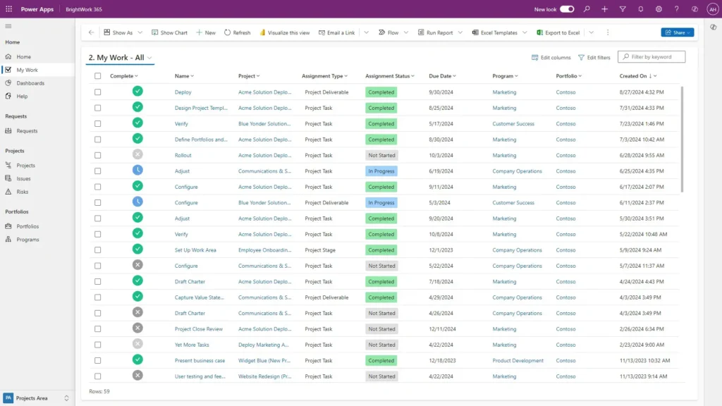Open the Design Project Template record link
Image resolution: width=722 pixels, height=406 pixels.
(201, 108)
